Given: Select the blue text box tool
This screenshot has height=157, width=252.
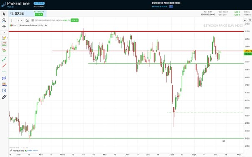Looking at the screenshot, I should click(4, 90).
